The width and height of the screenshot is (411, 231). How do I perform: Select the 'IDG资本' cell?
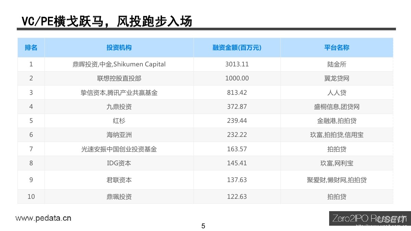pos(119,163)
